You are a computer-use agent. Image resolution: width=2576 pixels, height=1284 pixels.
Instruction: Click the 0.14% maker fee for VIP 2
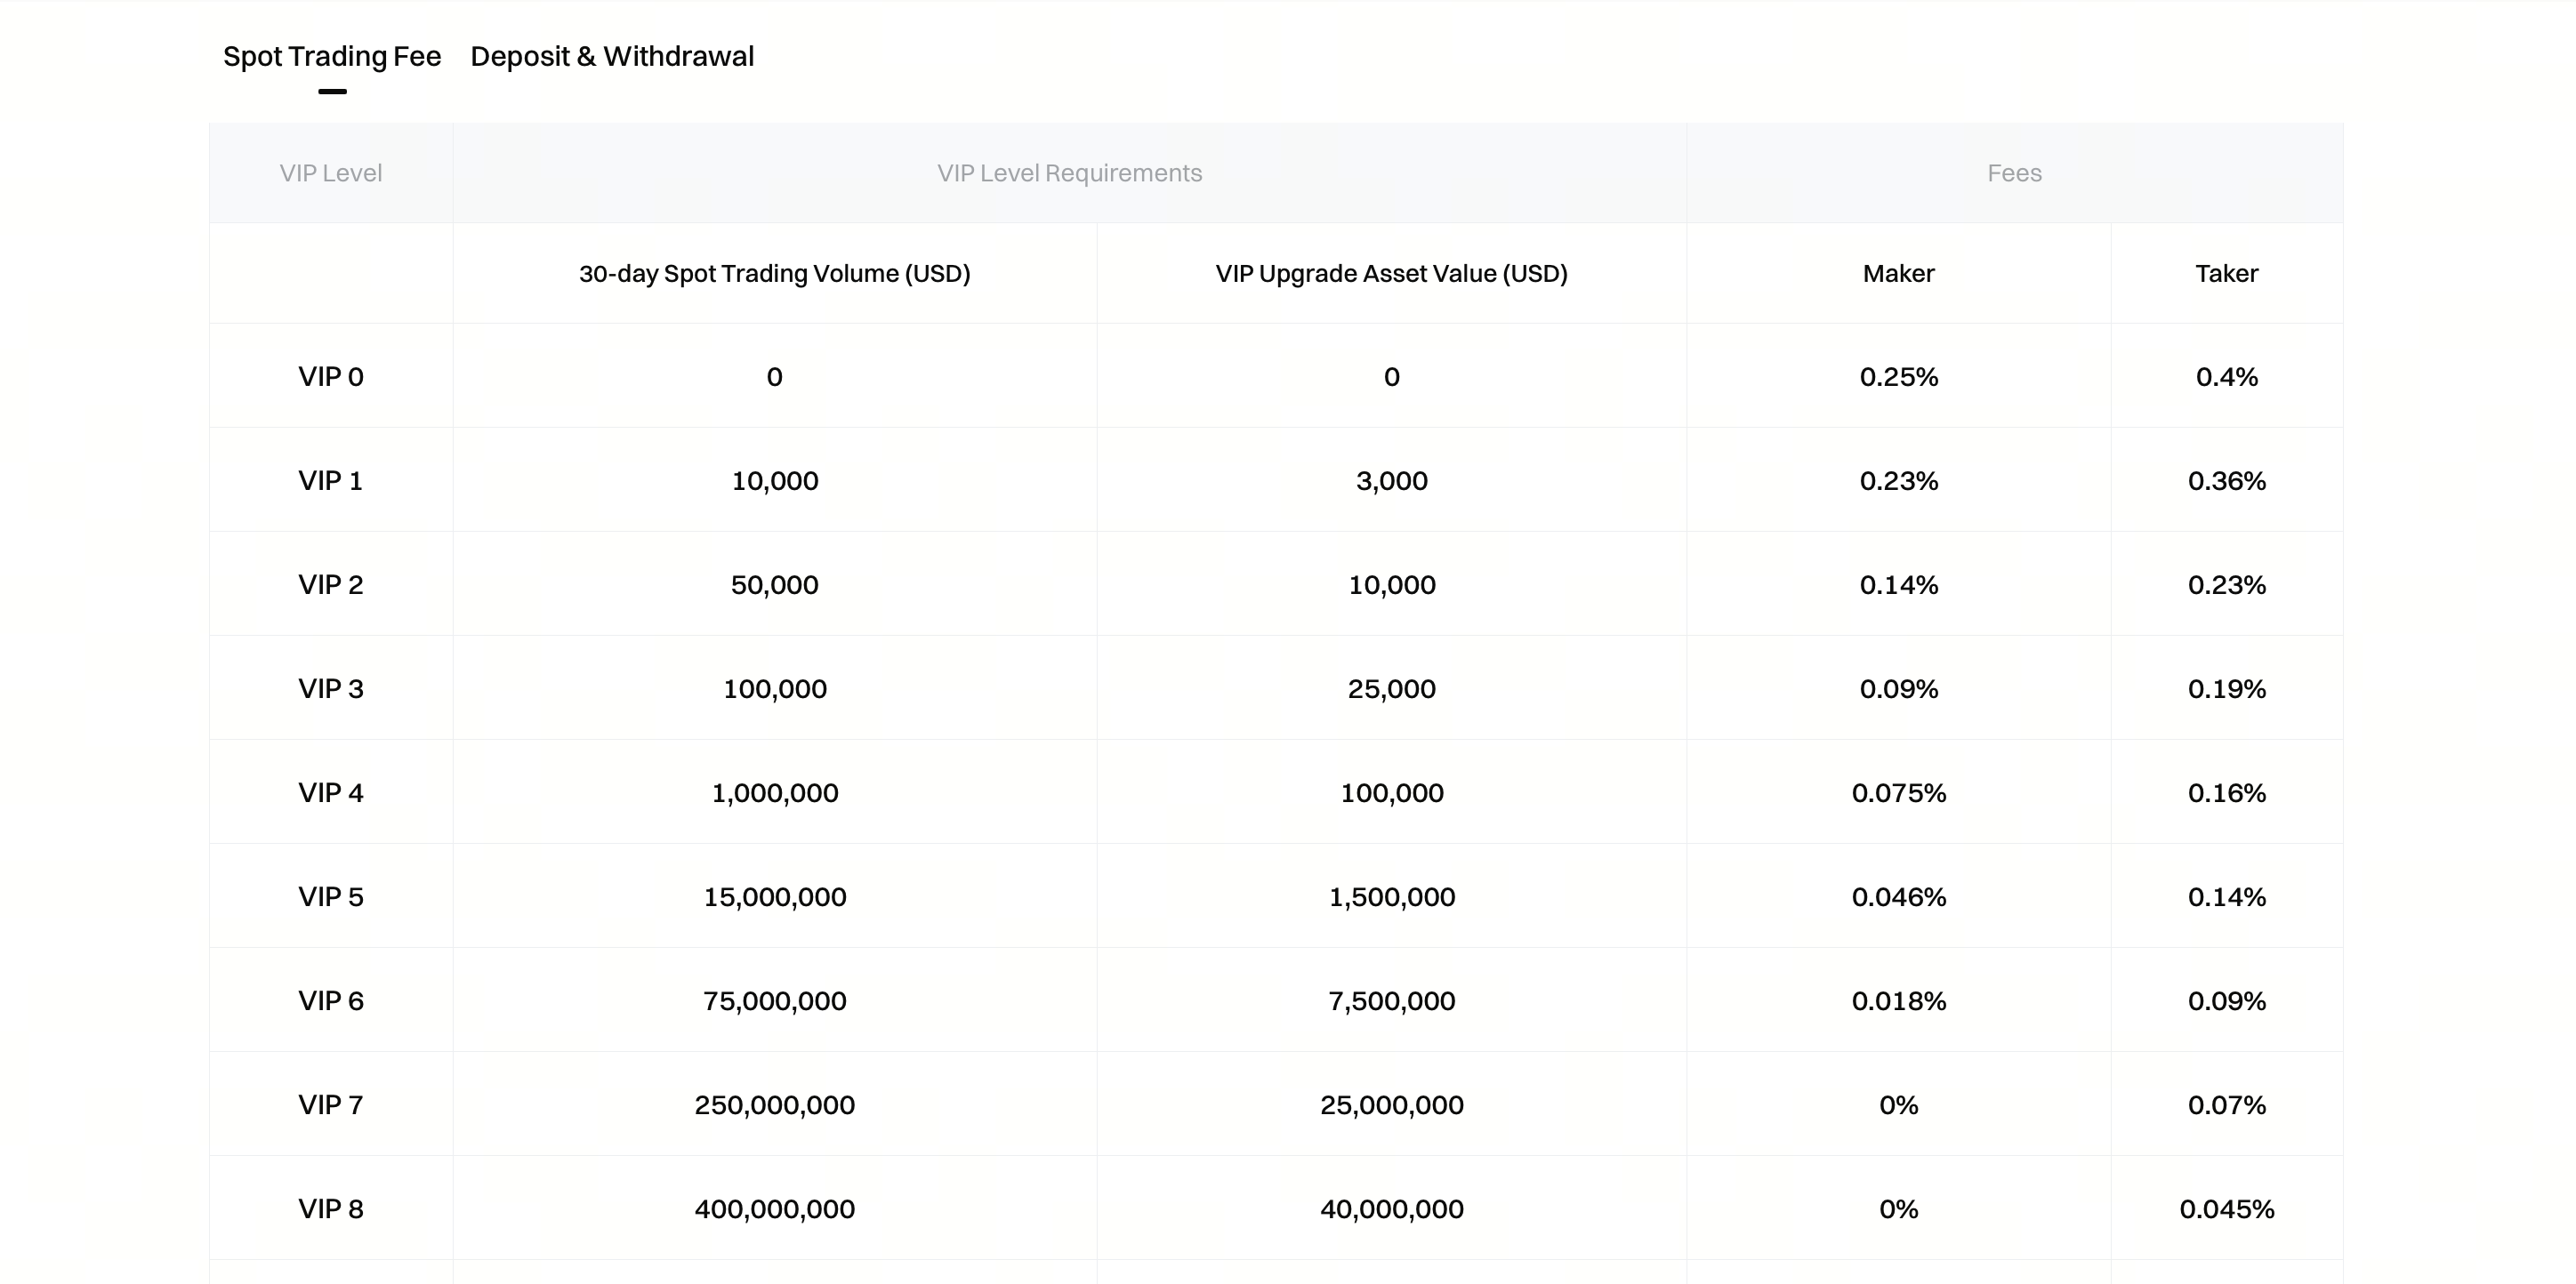click(1899, 585)
